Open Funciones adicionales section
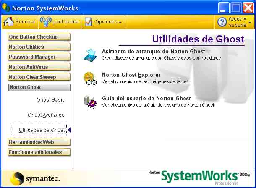256x188 pixels. [39, 152]
